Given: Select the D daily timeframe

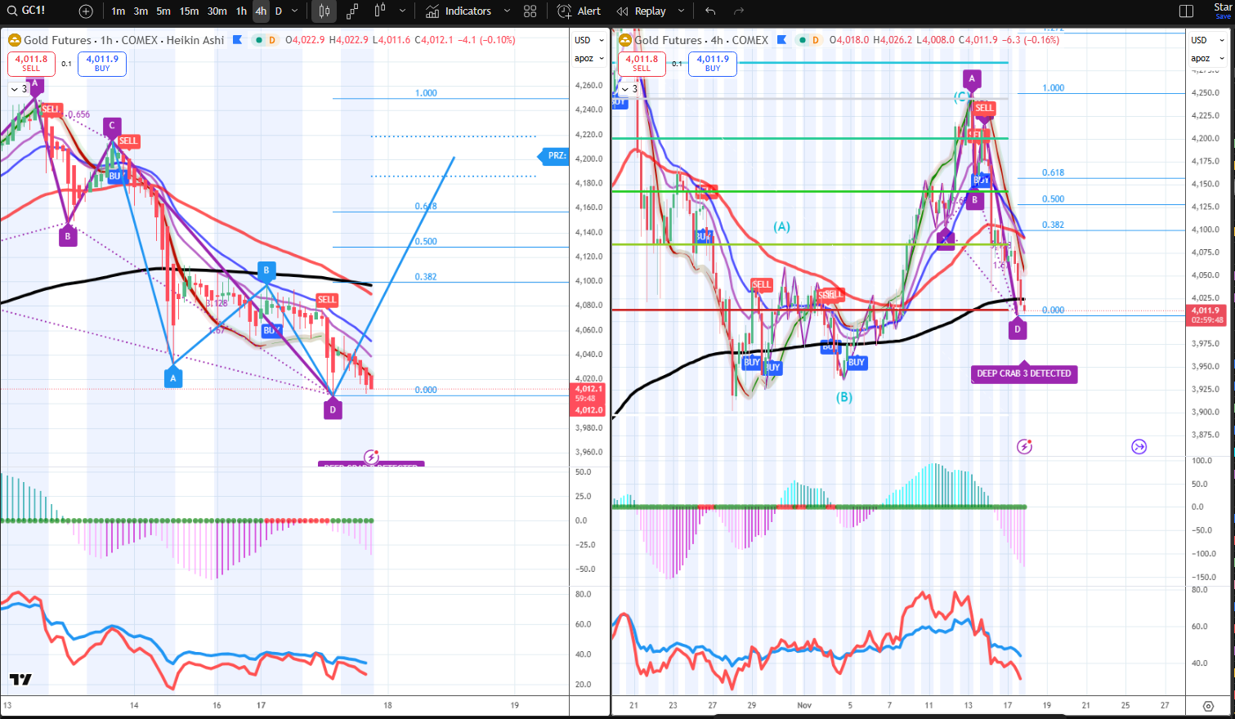Looking at the screenshot, I should tap(279, 11).
